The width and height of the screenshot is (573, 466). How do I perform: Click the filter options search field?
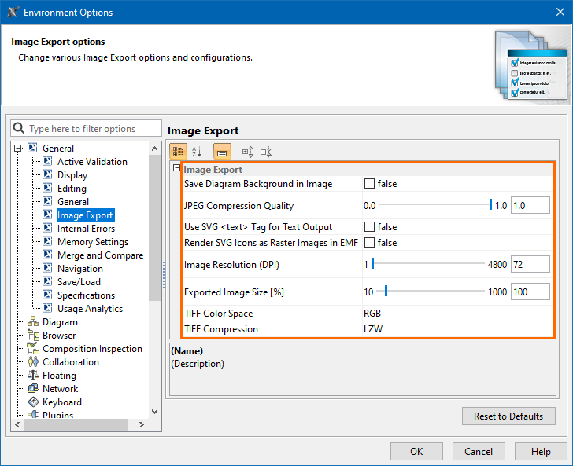click(x=85, y=129)
